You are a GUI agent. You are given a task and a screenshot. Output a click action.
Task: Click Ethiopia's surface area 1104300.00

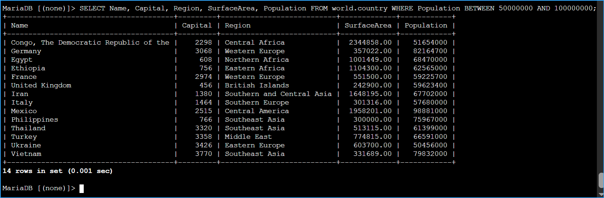(370, 68)
